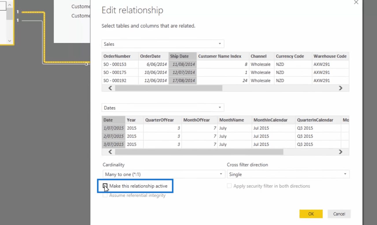Expand the Cardinality Many to one dropdown
The width and height of the screenshot is (377, 225).
164,174
